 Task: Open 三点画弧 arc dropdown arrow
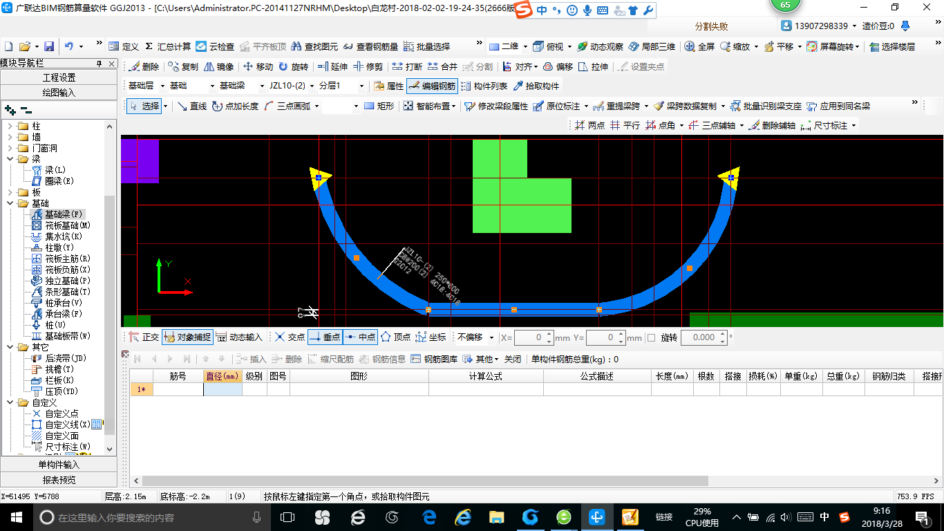click(317, 106)
